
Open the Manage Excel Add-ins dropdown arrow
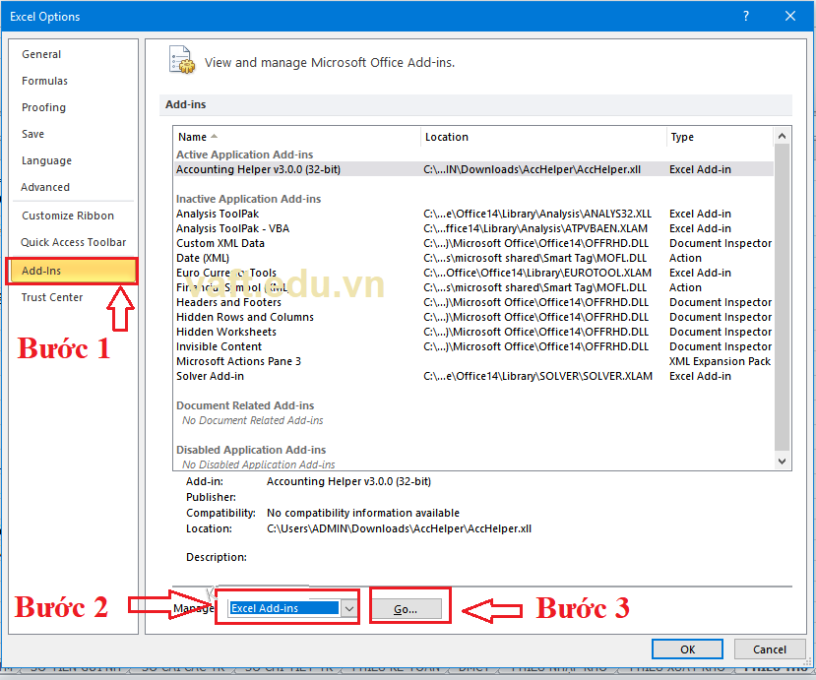pyautogui.click(x=349, y=608)
